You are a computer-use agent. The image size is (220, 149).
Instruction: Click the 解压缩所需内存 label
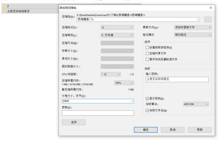(72, 89)
